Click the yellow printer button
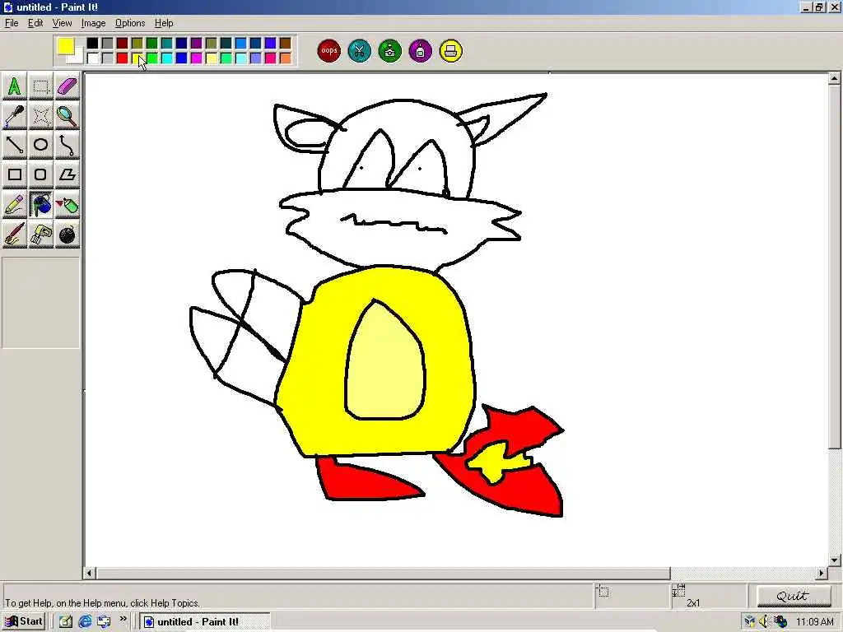This screenshot has height=632, width=843. (x=451, y=51)
